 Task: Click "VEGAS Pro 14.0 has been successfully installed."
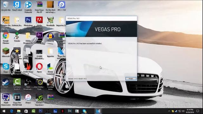click(85, 44)
